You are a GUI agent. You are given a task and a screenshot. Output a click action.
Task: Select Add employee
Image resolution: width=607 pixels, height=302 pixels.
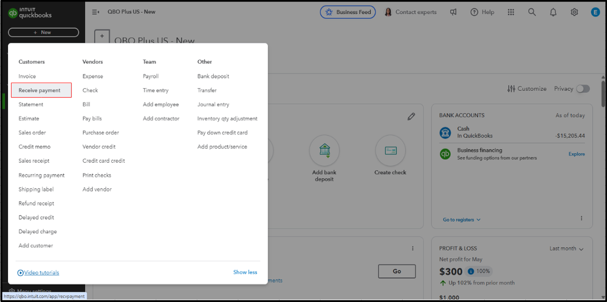[x=161, y=105]
